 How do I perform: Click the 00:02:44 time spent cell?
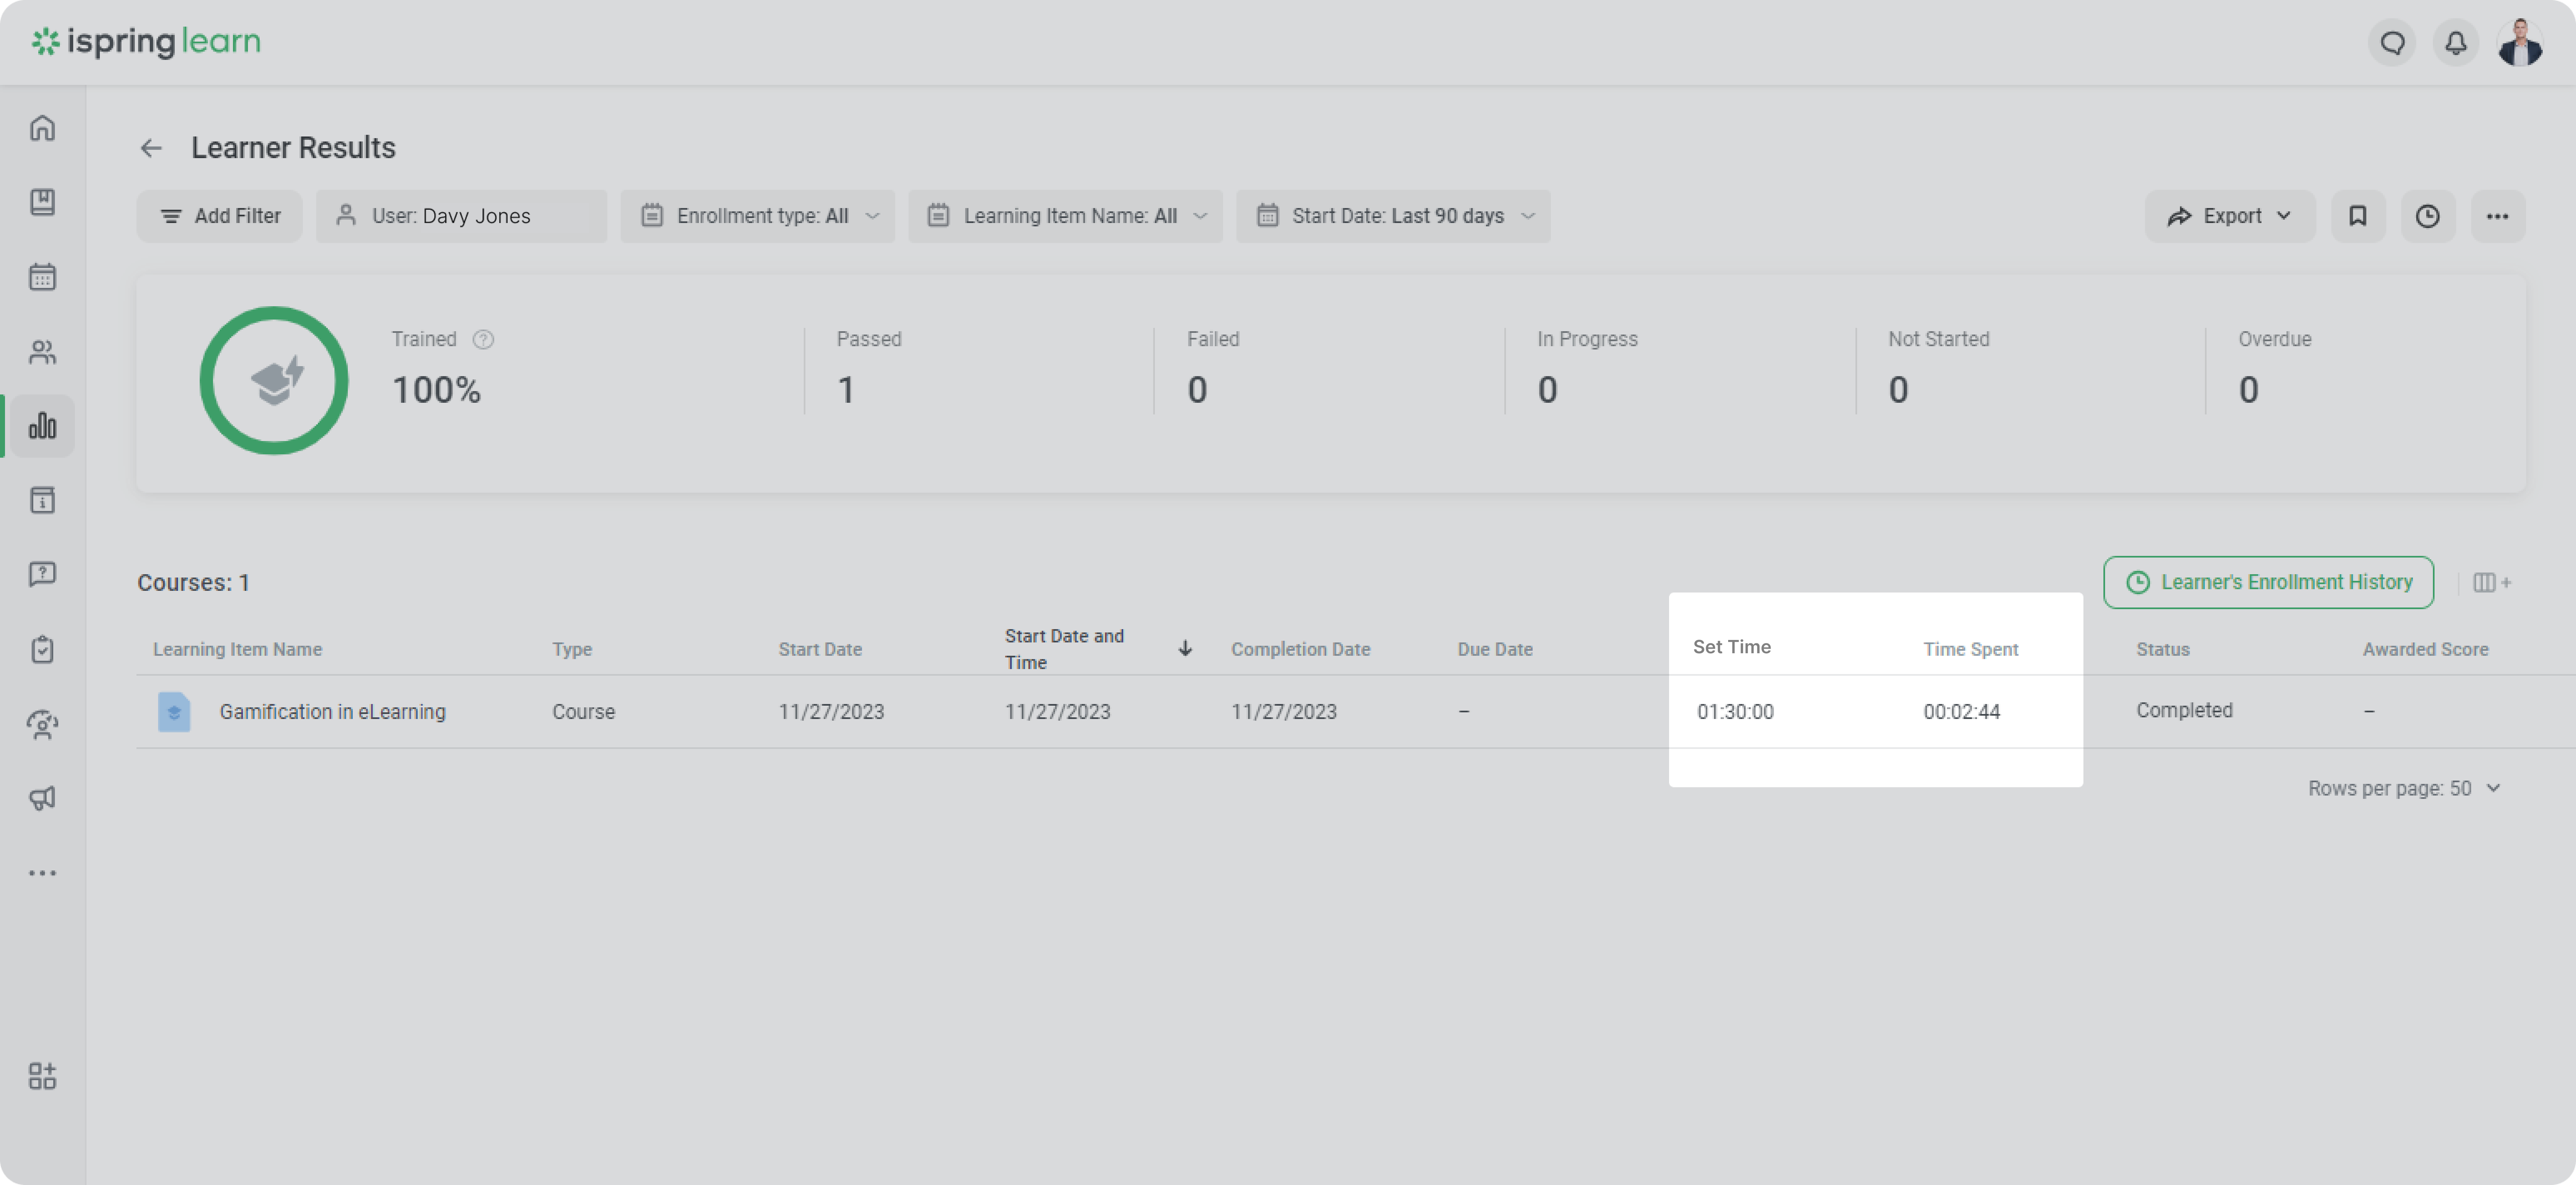(1961, 712)
